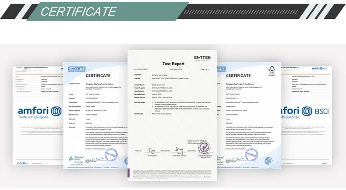The height and width of the screenshot is (190, 346).
Task: Click the FSC tree logo on the right certificate
Action: [272, 71]
